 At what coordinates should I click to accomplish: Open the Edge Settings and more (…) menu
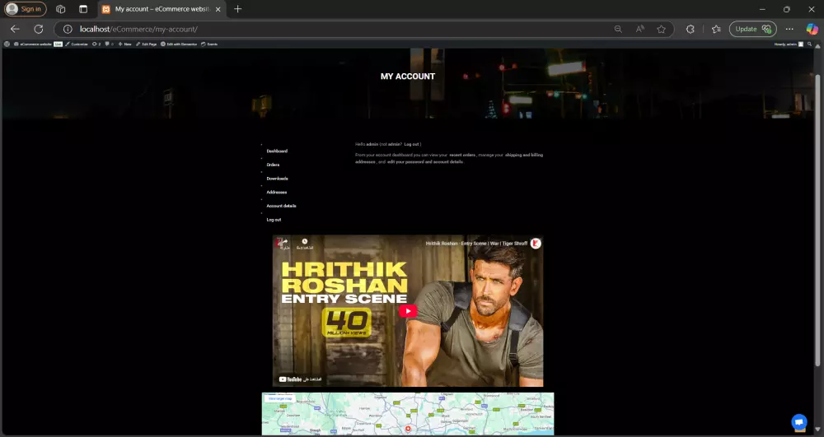(789, 29)
